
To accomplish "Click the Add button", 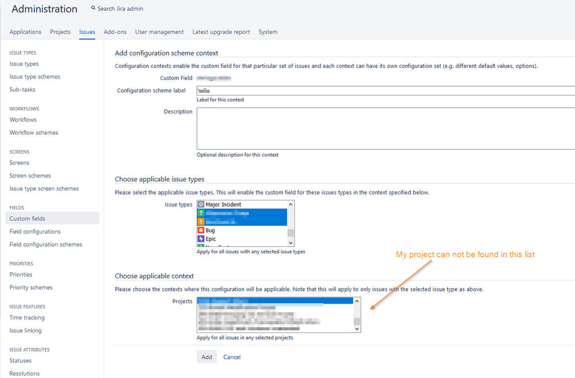I will tap(207, 357).
